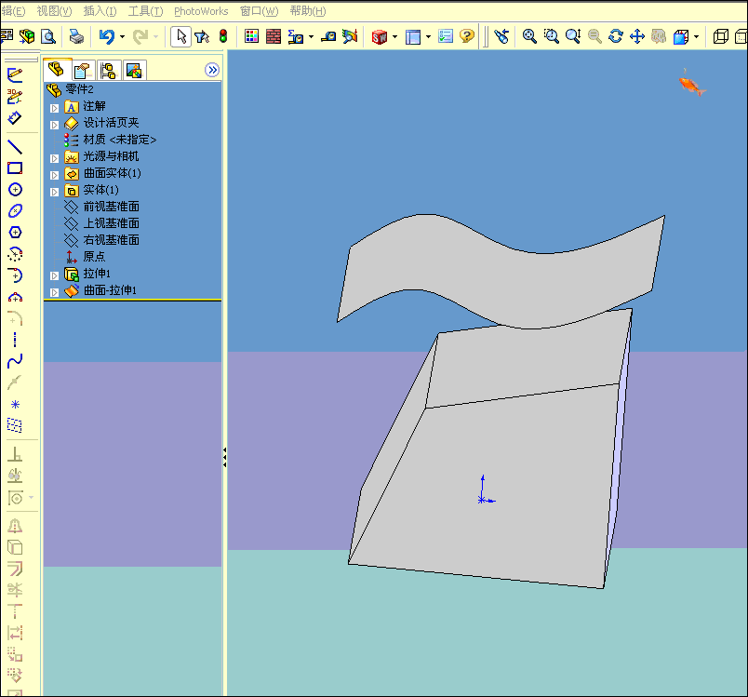Screen dimensions: 748x697
Task: Select the Plane tool in sketch toolbar
Action: coord(15,425)
